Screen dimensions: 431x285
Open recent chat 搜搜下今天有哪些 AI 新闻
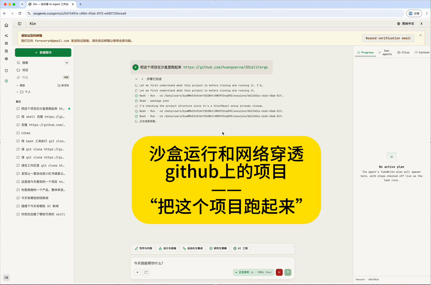pyautogui.click(x=43, y=206)
